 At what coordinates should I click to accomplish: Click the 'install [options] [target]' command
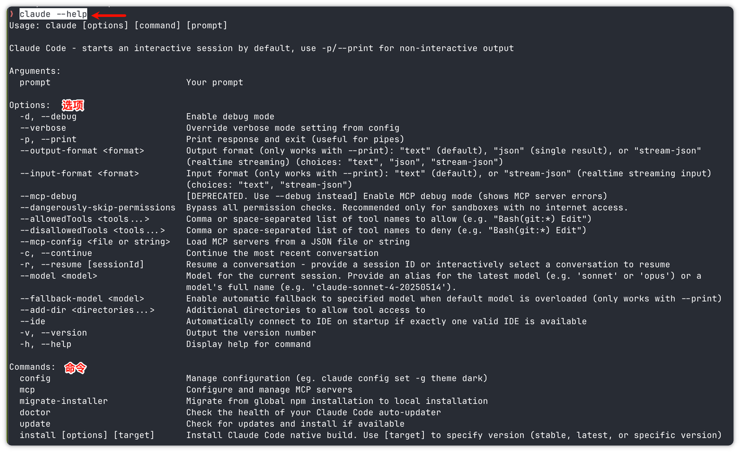click(87, 435)
